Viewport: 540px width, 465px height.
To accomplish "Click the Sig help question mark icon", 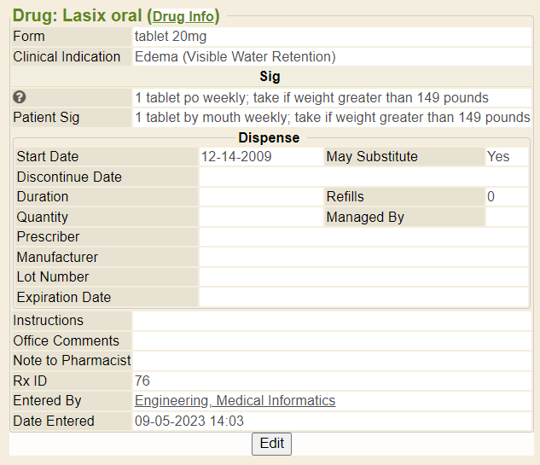I will coord(20,97).
